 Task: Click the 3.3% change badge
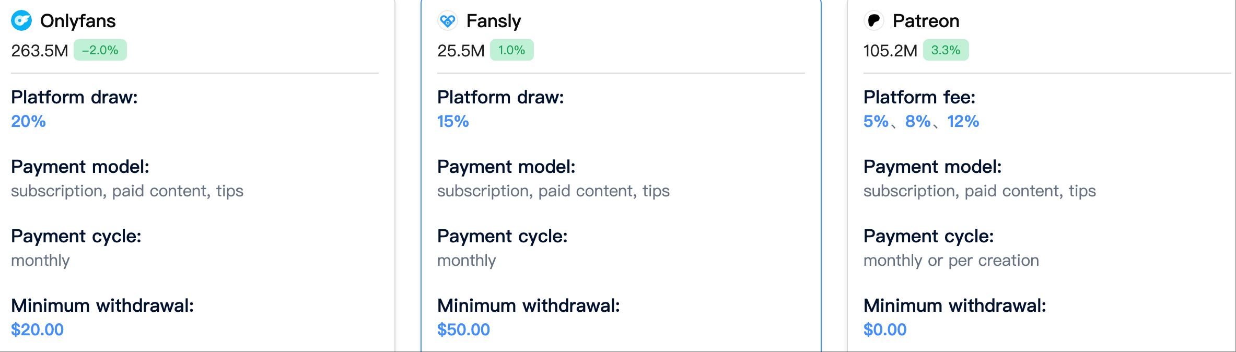click(946, 50)
